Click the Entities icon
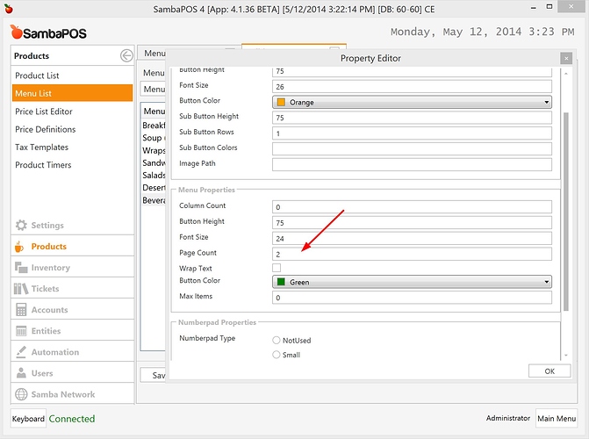This screenshot has width=589, height=439. pos(21,331)
